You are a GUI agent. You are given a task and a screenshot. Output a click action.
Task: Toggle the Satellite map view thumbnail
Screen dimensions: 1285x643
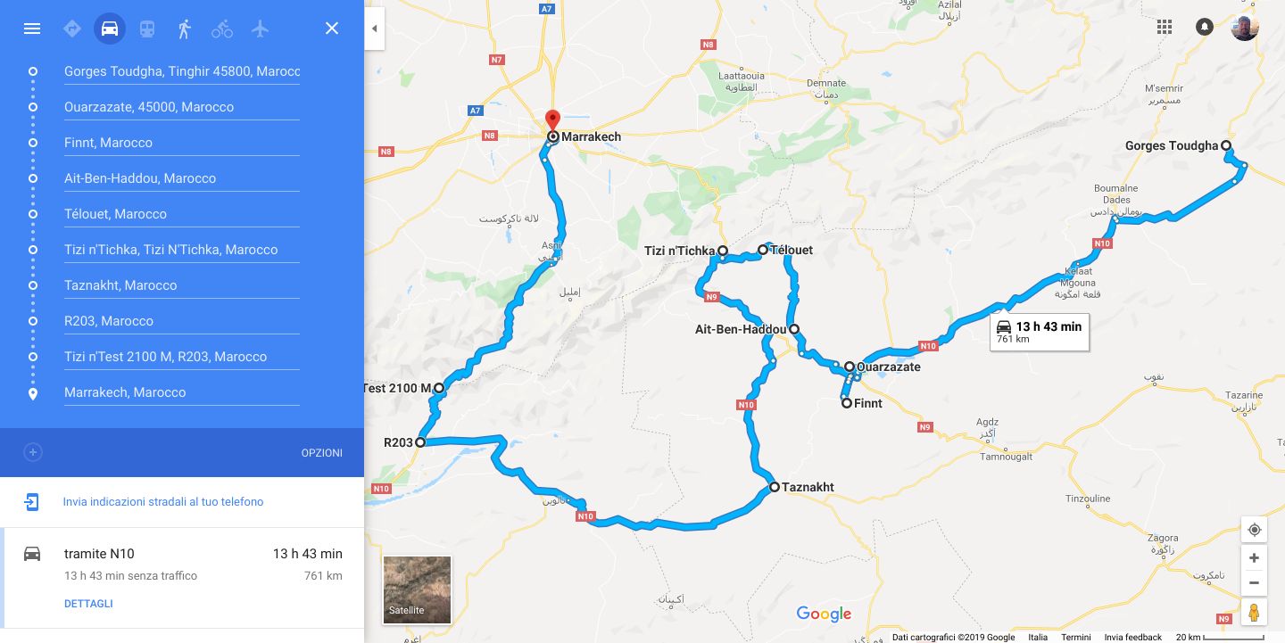pyautogui.click(x=417, y=589)
